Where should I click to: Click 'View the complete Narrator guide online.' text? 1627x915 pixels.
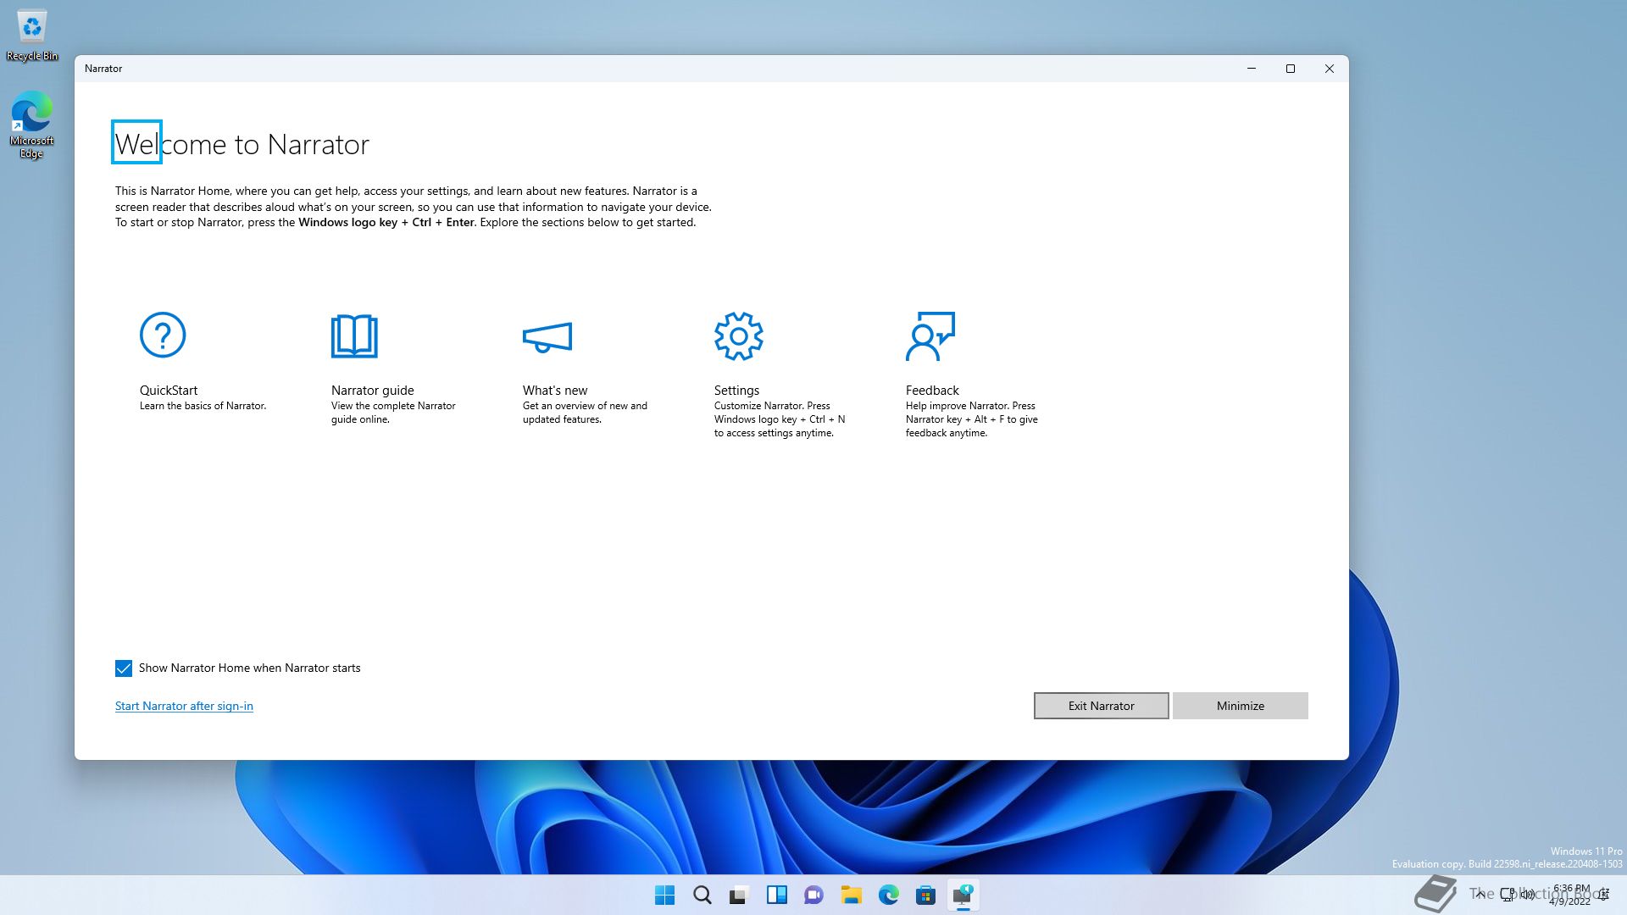click(x=393, y=413)
